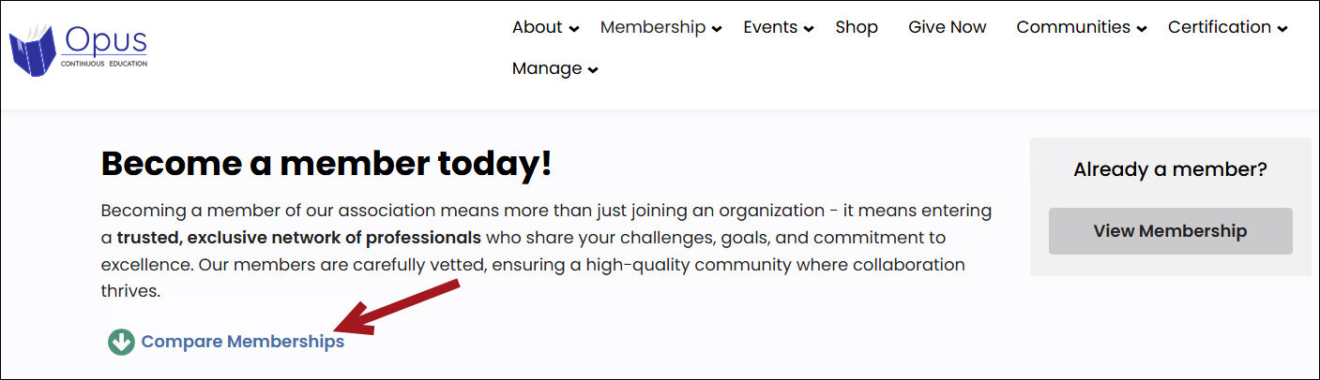Open the Communities menu label
1320x380 pixels.
coord(1072,27)
